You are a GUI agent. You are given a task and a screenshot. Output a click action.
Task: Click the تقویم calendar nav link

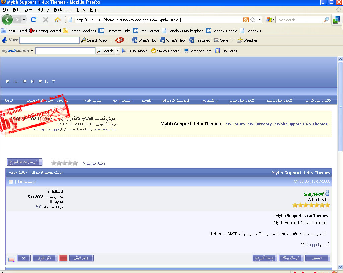[146, 100]
